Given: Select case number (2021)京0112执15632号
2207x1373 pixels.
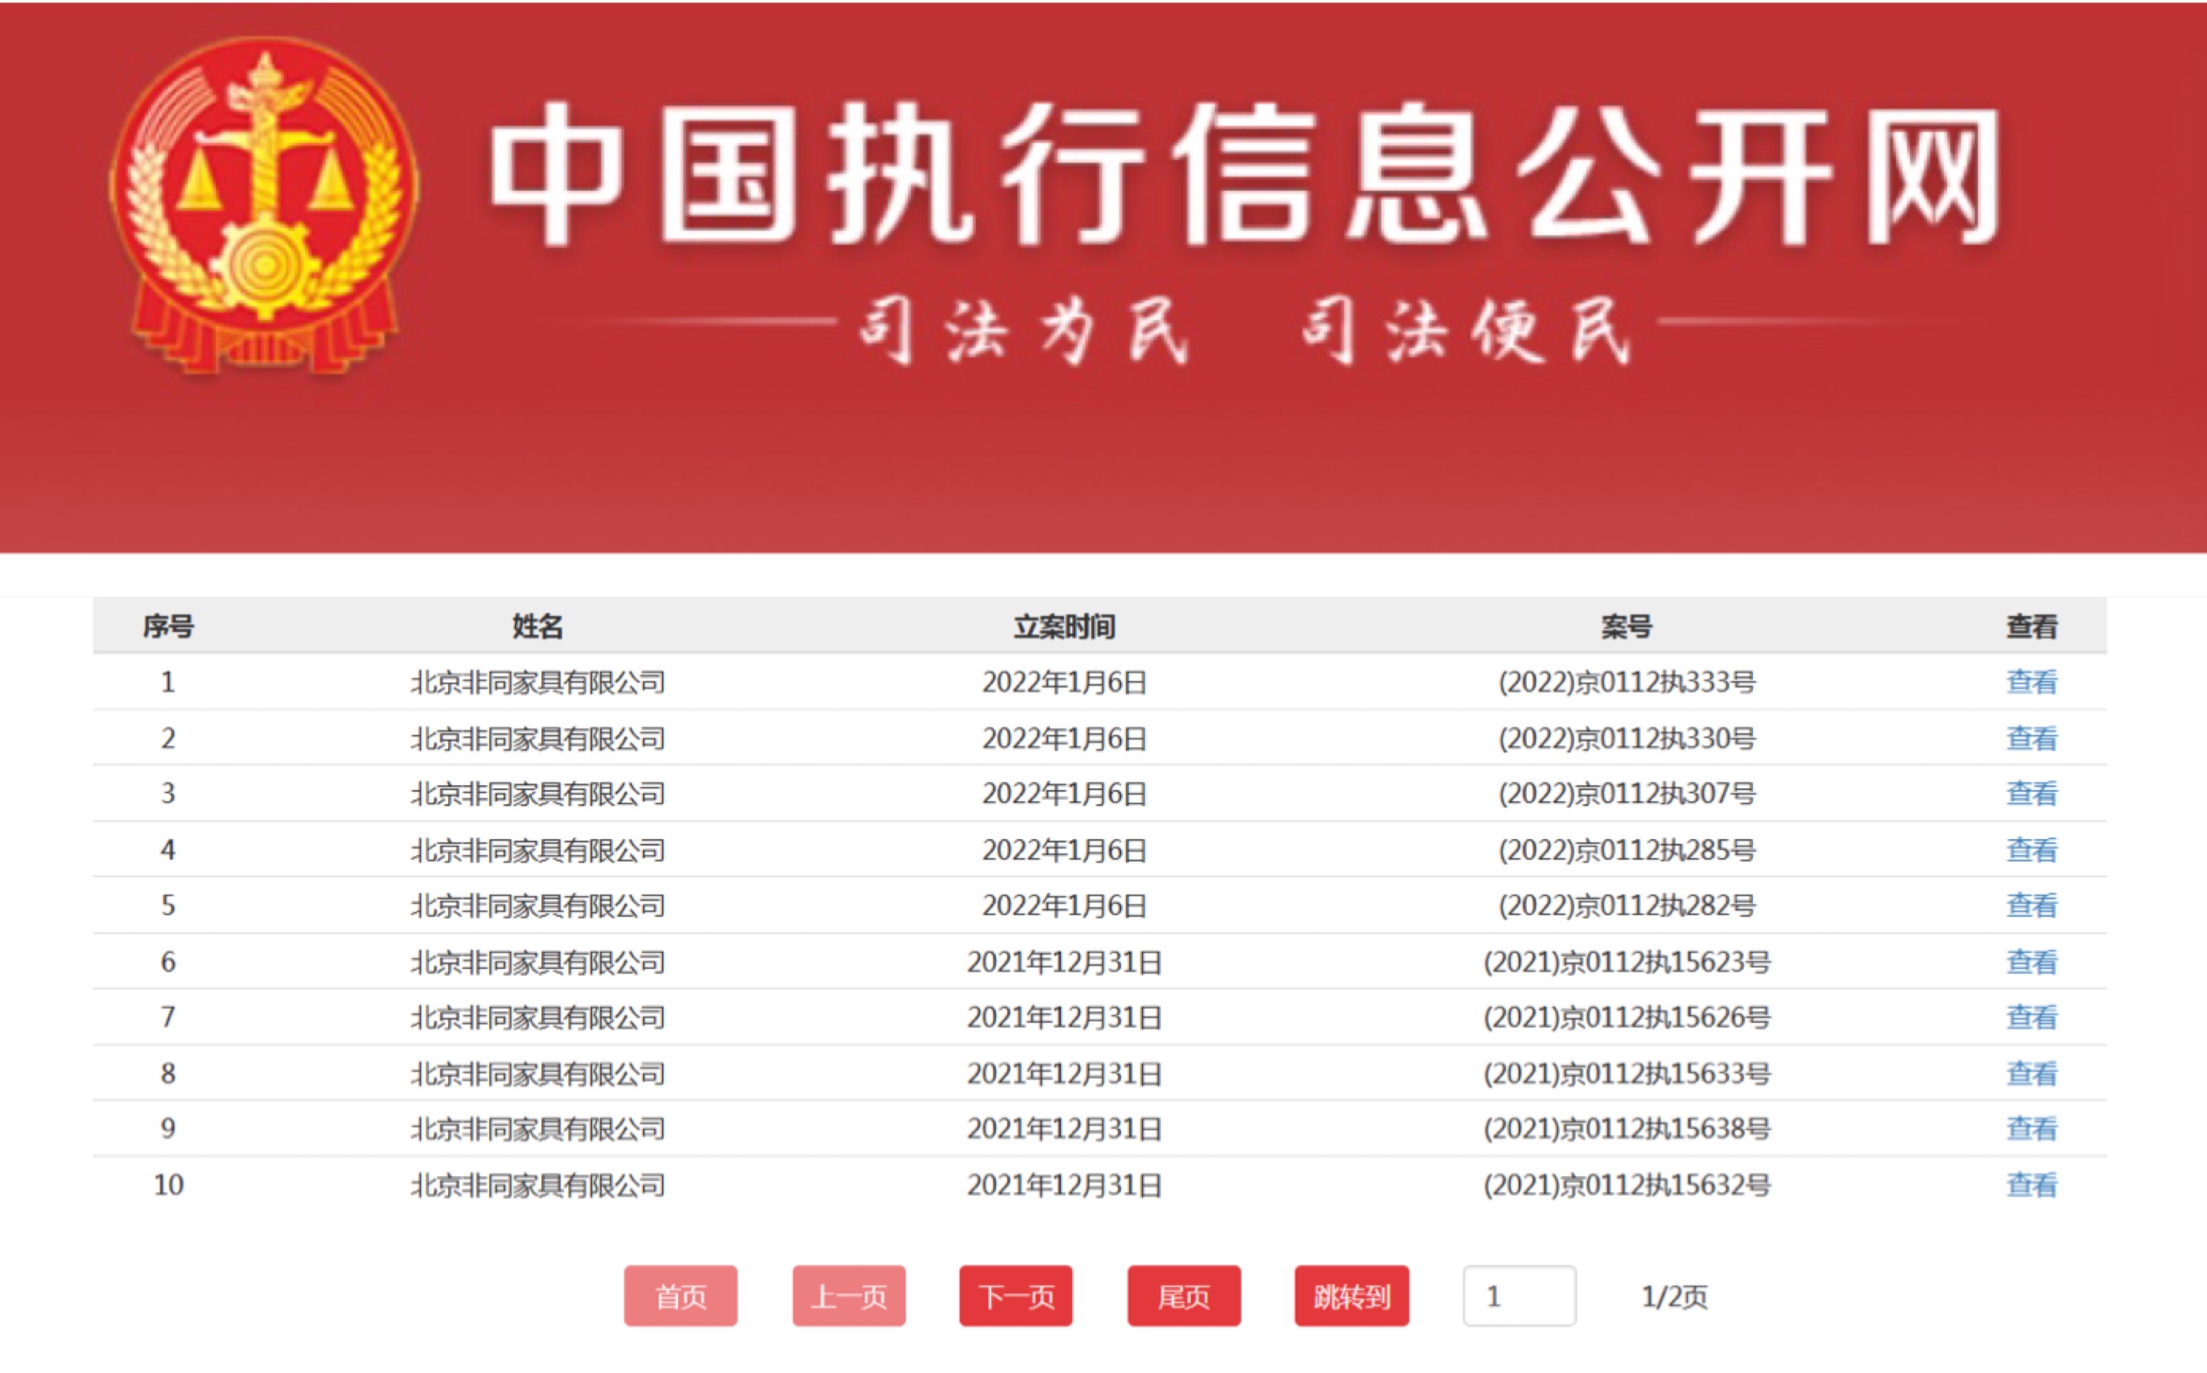Looking at the screenshot, I should (1626, 1185).
